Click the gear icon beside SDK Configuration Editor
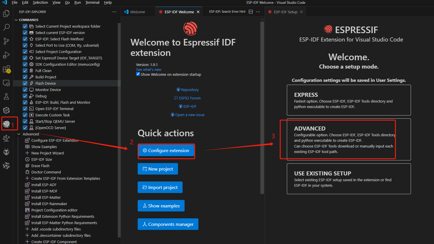434x244 pixels. click(x=31, y=64)
